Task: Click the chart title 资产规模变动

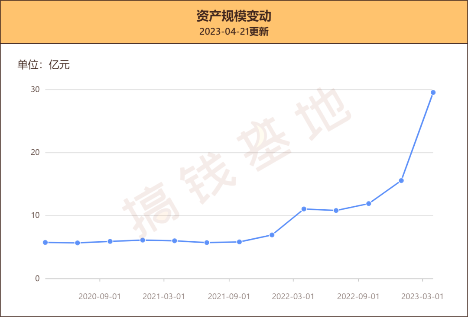Action: point(234,16)
